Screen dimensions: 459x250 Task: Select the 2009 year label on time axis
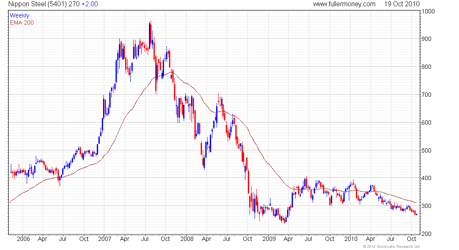[269, 239]
